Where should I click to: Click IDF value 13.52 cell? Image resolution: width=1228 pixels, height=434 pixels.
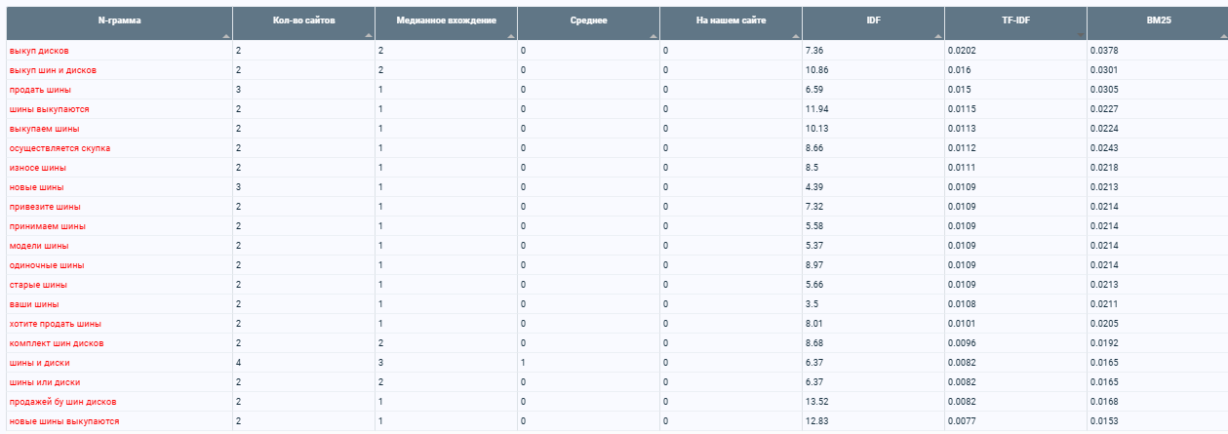[817, 402]
